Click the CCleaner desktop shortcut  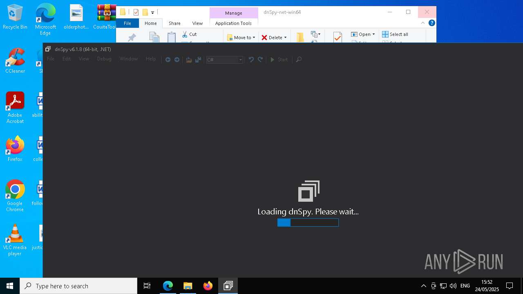click(15, 61)
